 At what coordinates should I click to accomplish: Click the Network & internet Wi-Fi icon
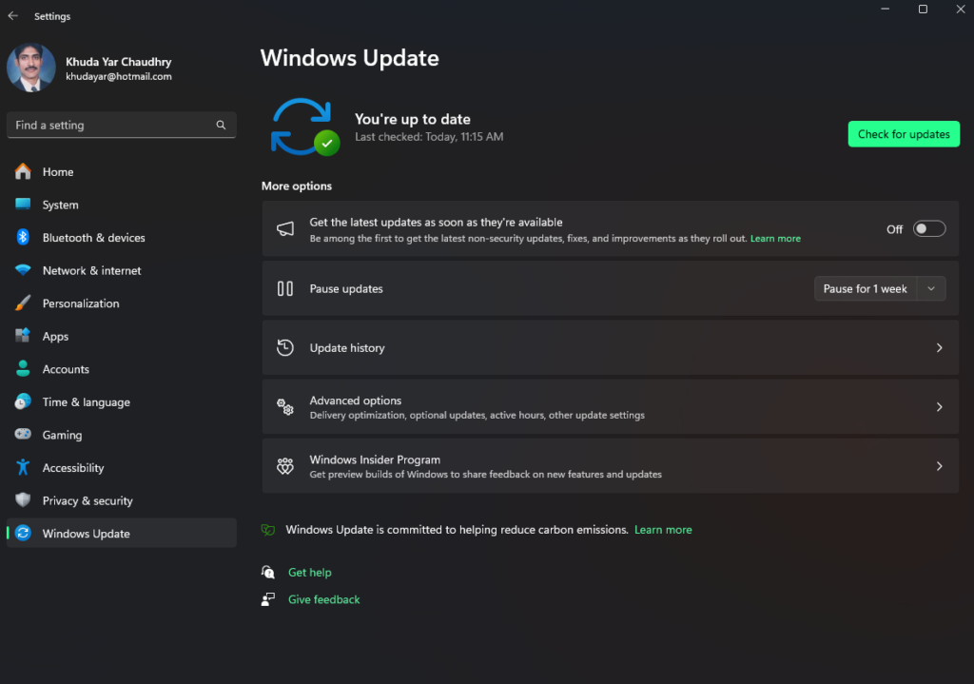click(x=23, y=270)
